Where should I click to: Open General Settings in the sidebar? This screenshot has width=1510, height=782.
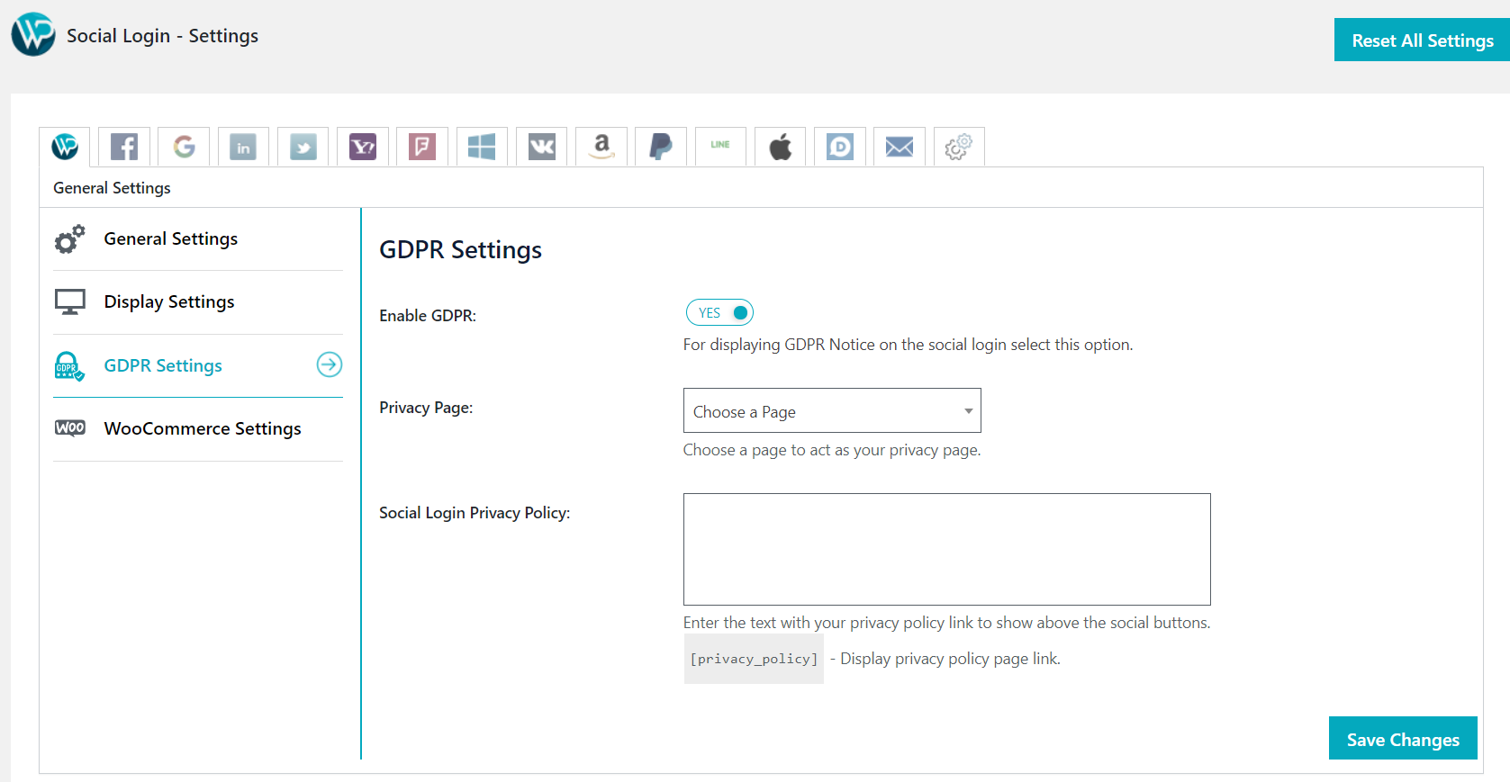171,239
